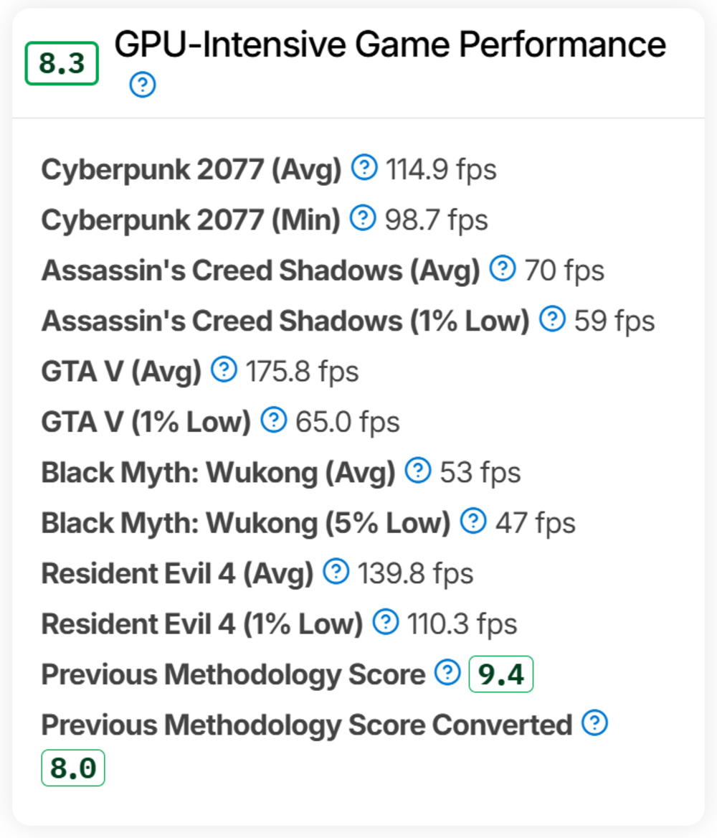
Task: Open the GPU-Intensive Game Performance help icon
Action: coord(141,85)
